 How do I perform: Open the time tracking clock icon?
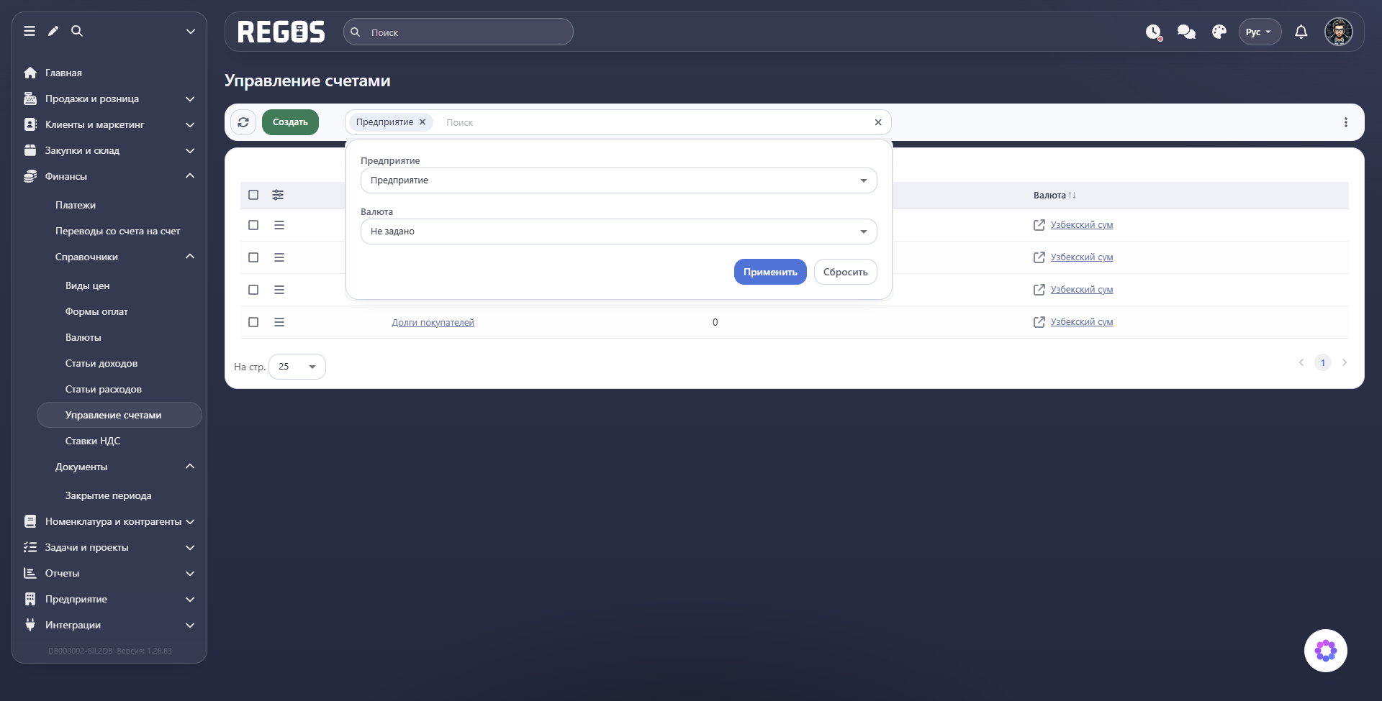click(1154, 32)
